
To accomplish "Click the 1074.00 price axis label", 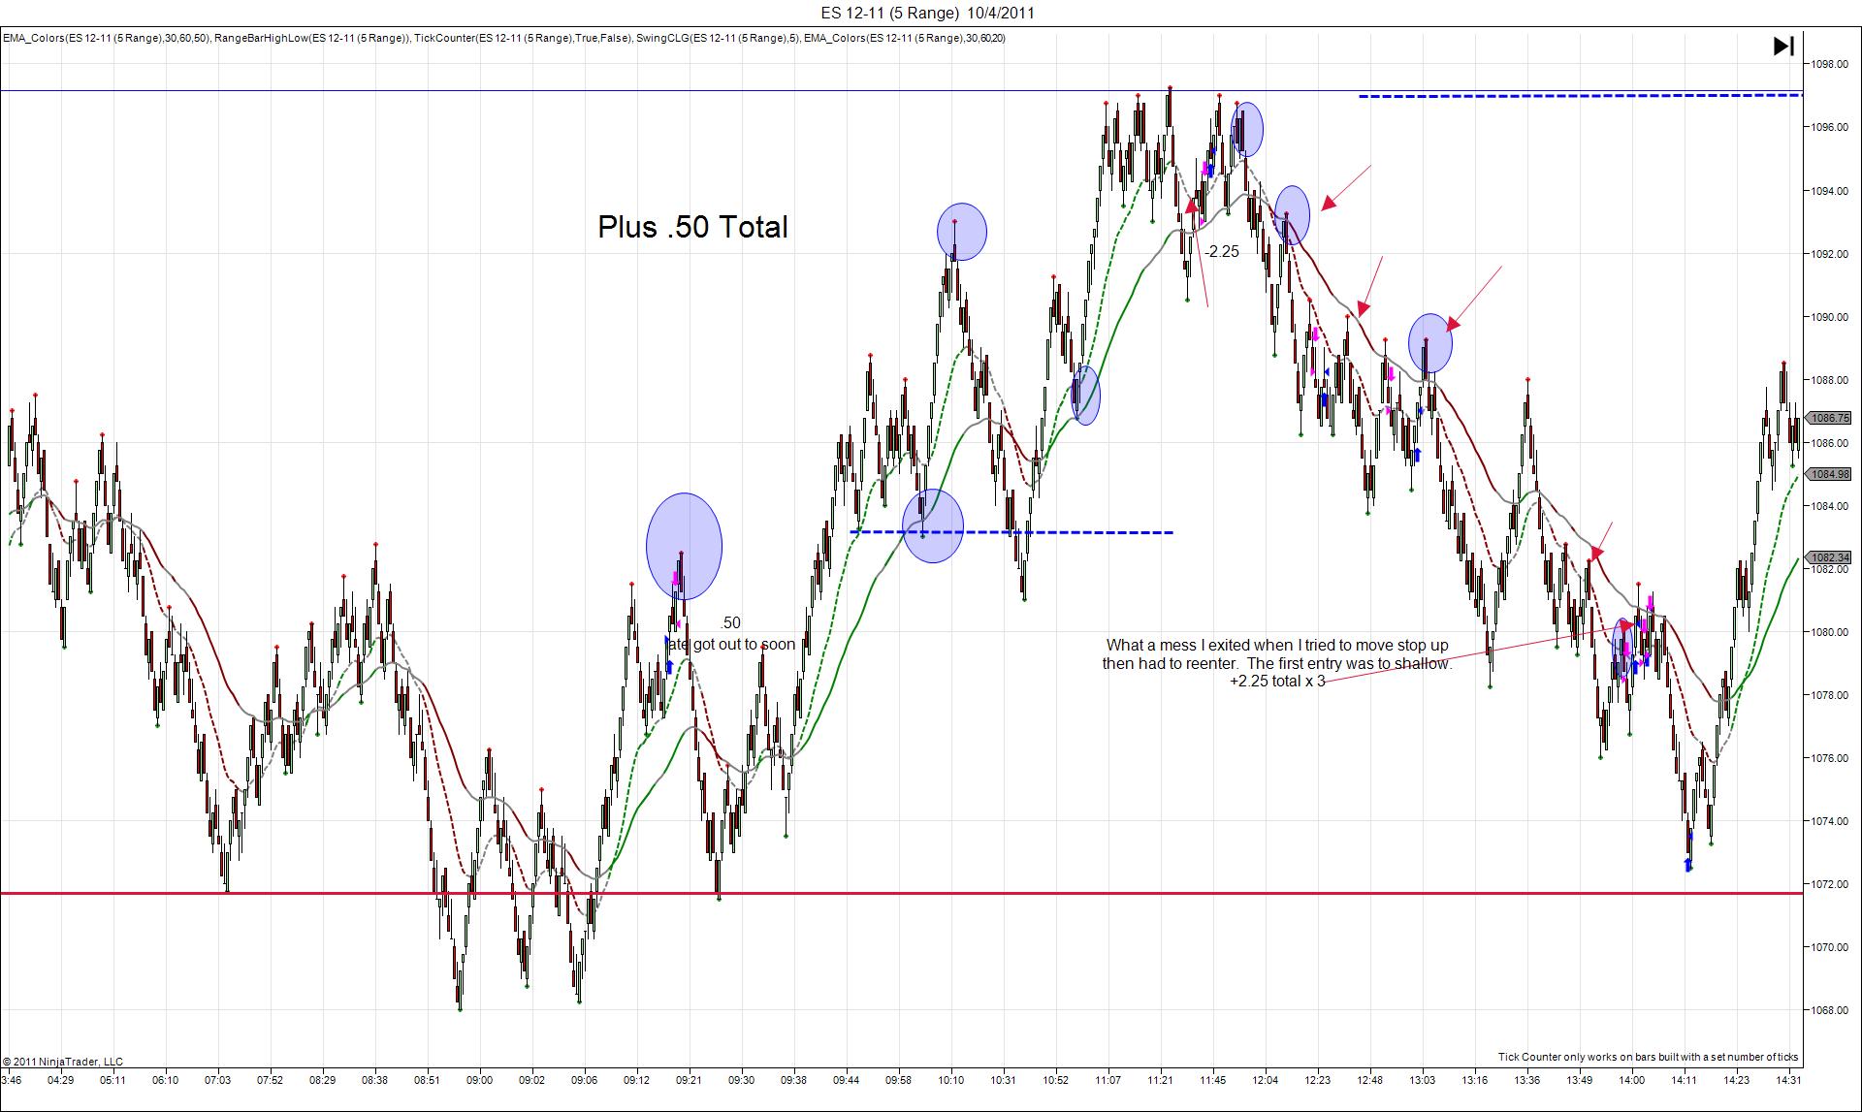I will click(x=1830, y=821).
